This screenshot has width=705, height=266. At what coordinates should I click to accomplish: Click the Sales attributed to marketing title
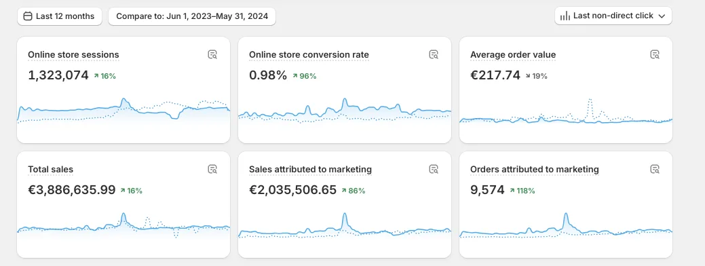click(310, 170)
